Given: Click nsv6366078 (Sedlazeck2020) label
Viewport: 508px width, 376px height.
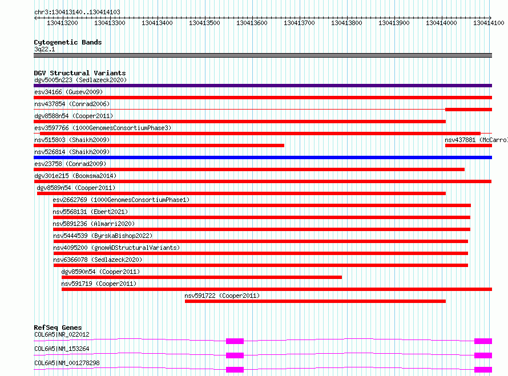Looking at the screenshot, I should [98, 260].
